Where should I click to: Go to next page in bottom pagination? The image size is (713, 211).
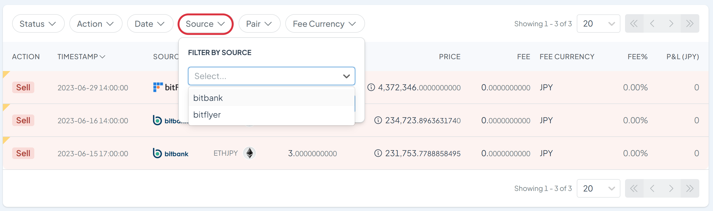click(671, 188)
